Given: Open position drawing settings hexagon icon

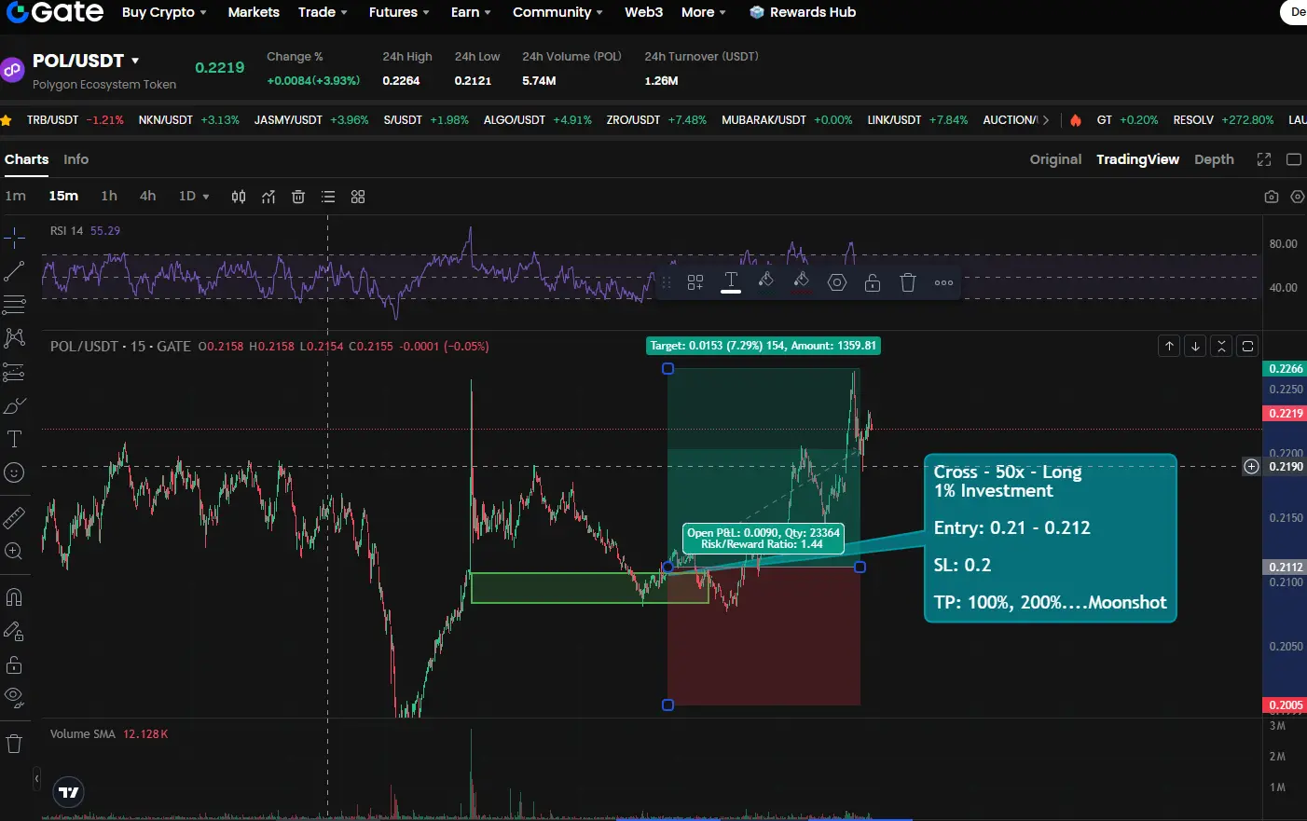Looking at the screenshot, I should [837, 282].
